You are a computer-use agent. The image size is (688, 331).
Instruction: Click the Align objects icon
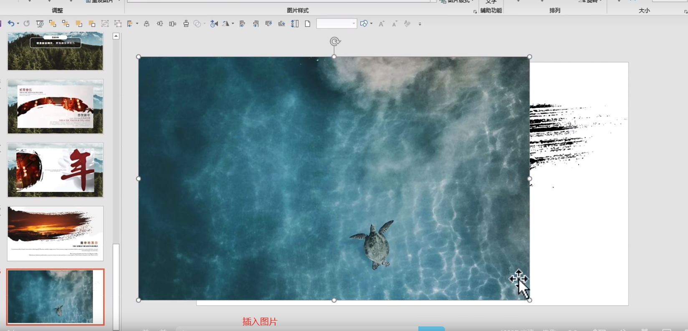pyautogui.click(x=130, y=24)
